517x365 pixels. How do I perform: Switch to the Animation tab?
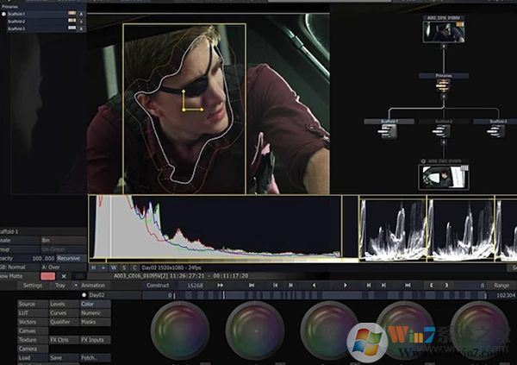pyautogui.click(x=93, y=285)
